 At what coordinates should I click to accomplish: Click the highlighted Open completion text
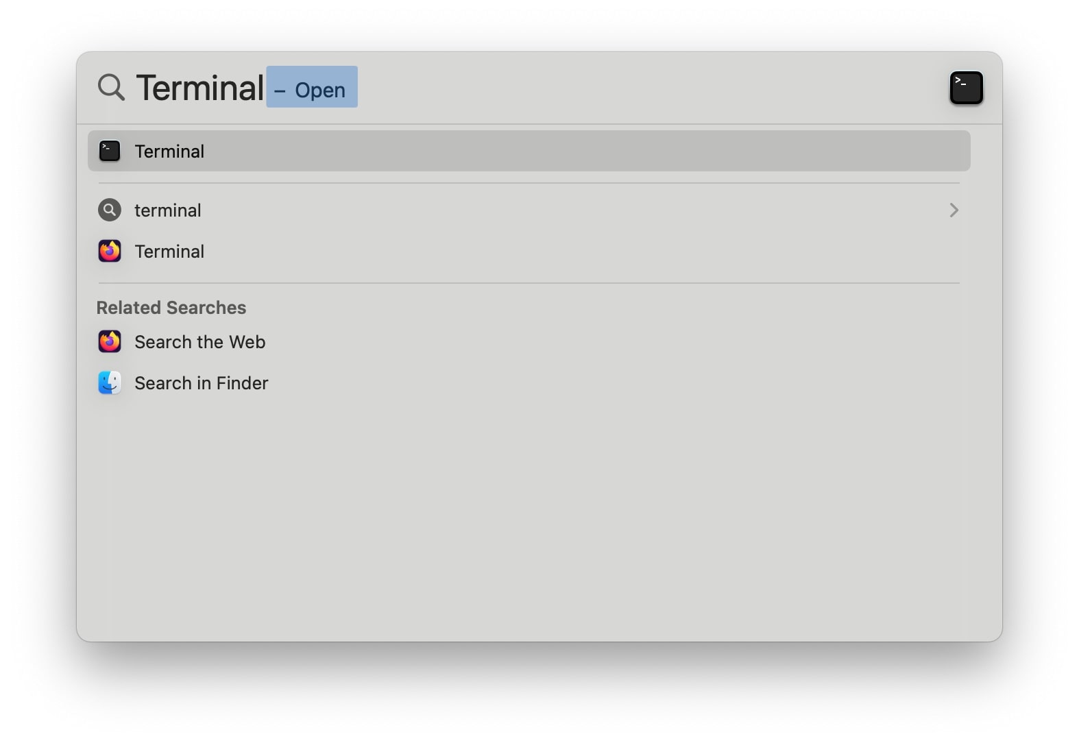(x=312, y=87)
